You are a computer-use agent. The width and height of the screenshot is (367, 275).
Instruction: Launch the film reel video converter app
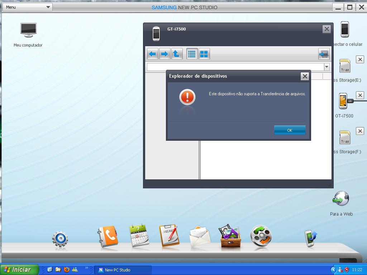261,236
